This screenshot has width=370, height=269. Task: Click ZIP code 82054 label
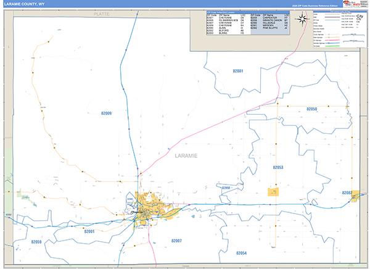point(240,253)
